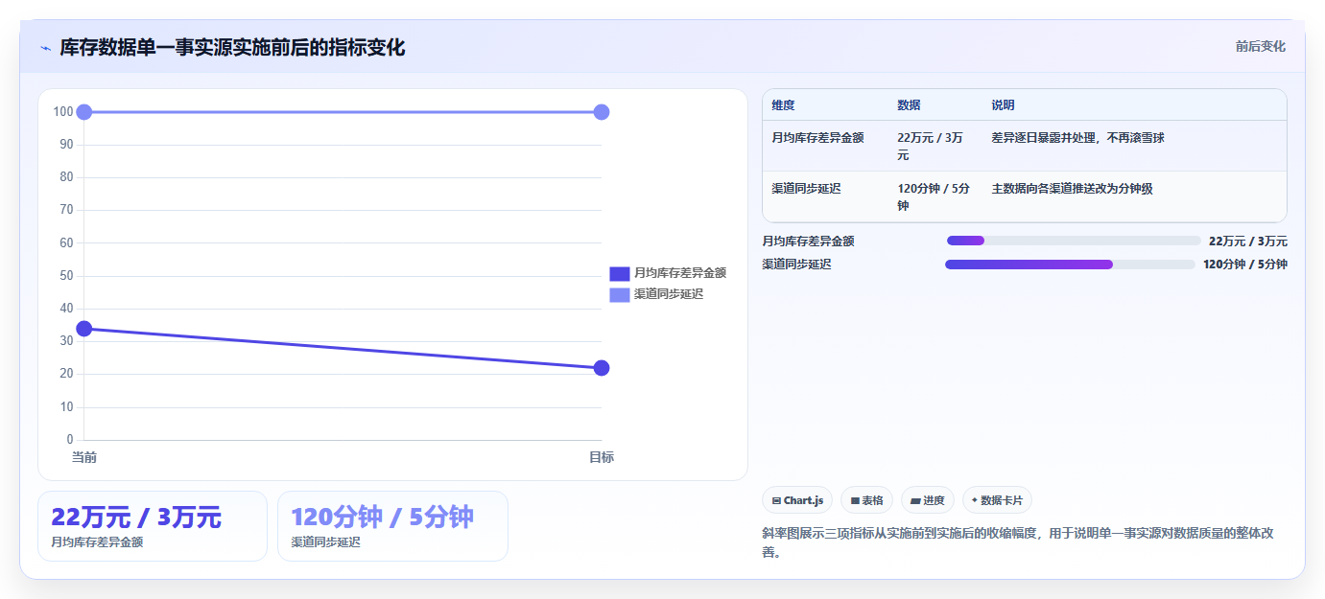
Task: Click the 月均库存差异金额 legend label
Action: tap(679, 273)
